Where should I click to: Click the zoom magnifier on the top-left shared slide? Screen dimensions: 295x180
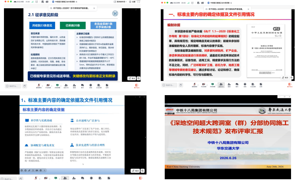point(139,79)
